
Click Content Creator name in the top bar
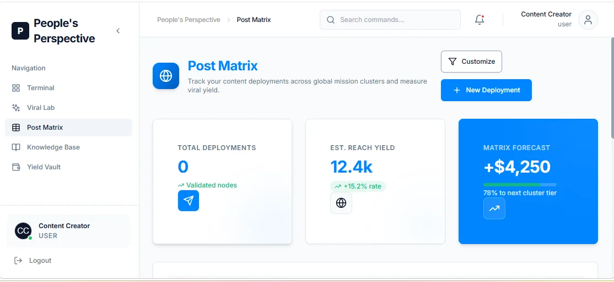[x=546, y=14]
